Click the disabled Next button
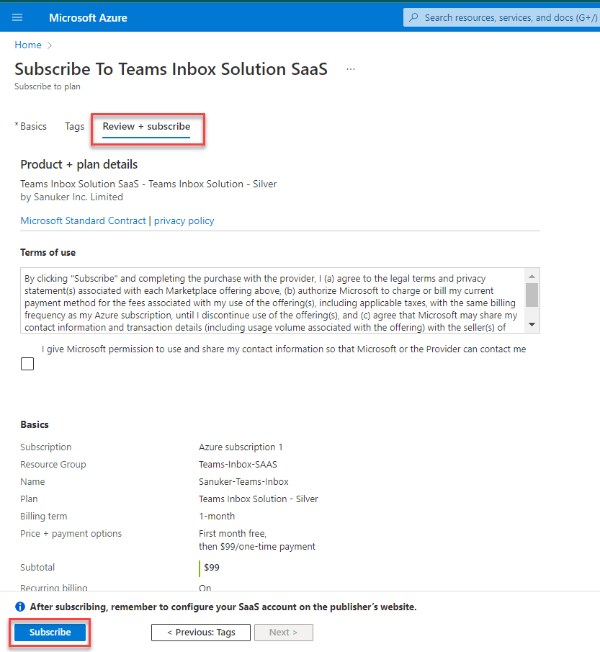This screenshot has height=652, width=600. pyautogui.click(x=284, y=632)
